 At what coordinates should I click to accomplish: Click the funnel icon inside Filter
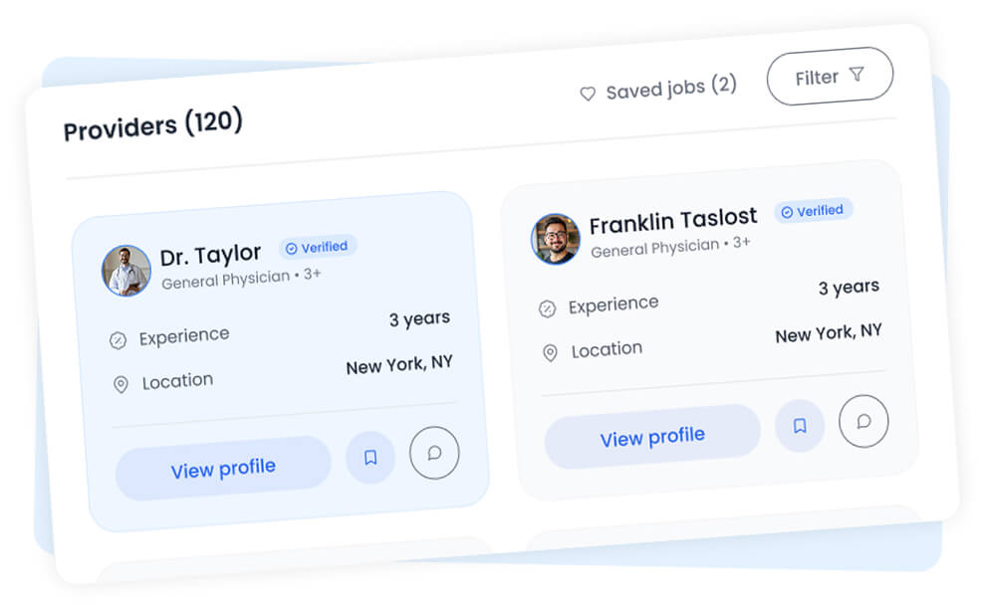pos(857,75)
